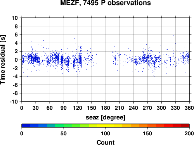Image resolution: width=194 pixels, height=145 pixels.
Task: Click the lowest outlier point near -6 seconds
Action: 79,85
